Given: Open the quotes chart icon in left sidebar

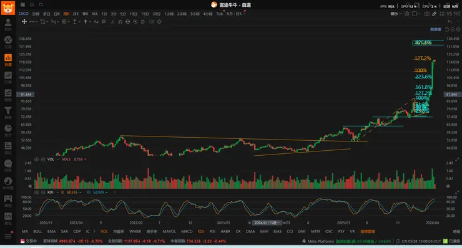Looking at the screenshot, I should pos(8,78).
